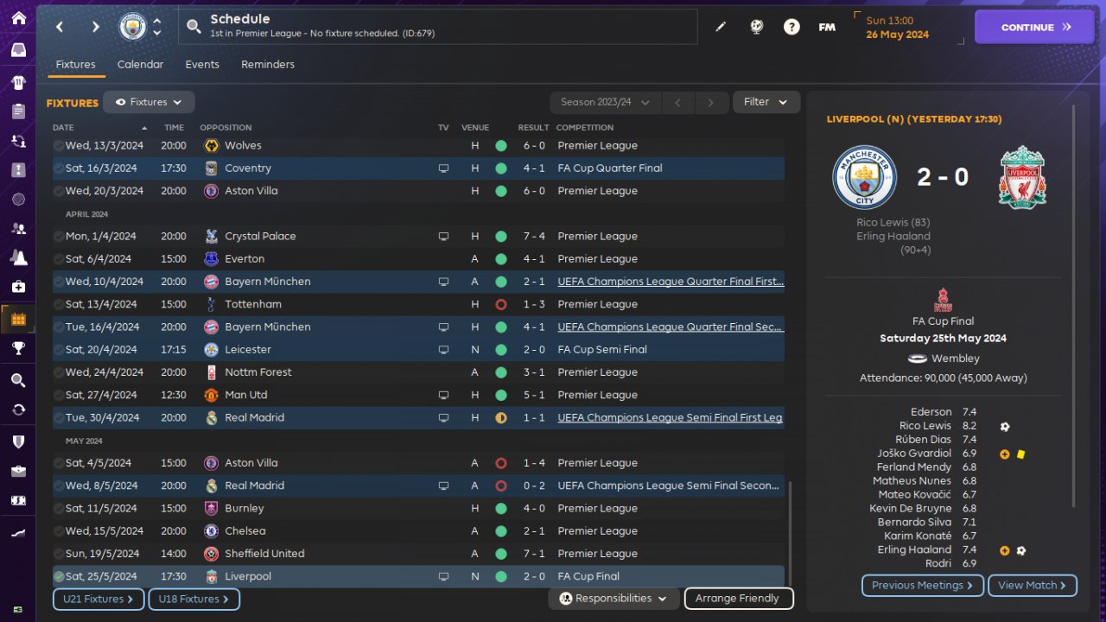
Task: Click the up chevron beside the club badge
Action: point(157,21)
